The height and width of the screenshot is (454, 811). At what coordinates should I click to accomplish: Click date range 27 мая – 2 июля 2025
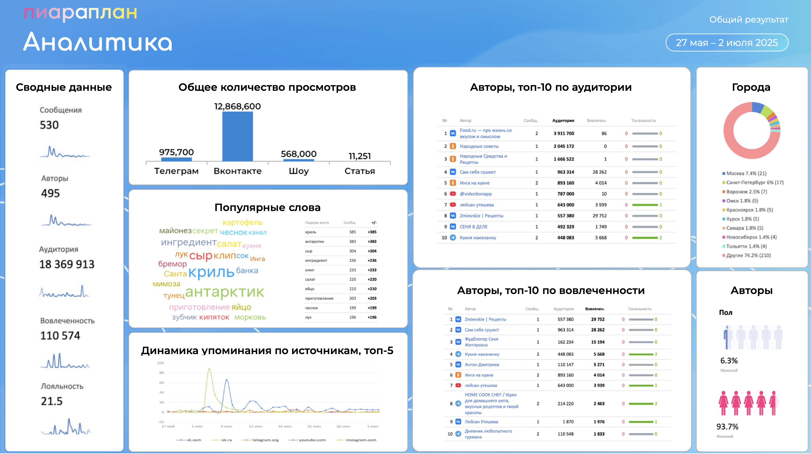727,43
